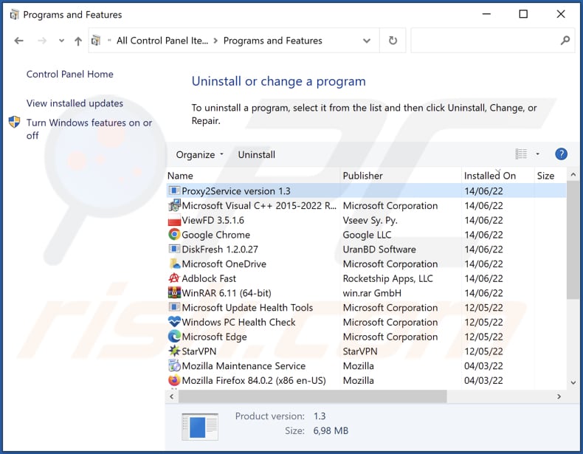Expand chevron after All Control Panel Items
The image size is (583, 454).
pyautogui.click(x=215, y=41)
